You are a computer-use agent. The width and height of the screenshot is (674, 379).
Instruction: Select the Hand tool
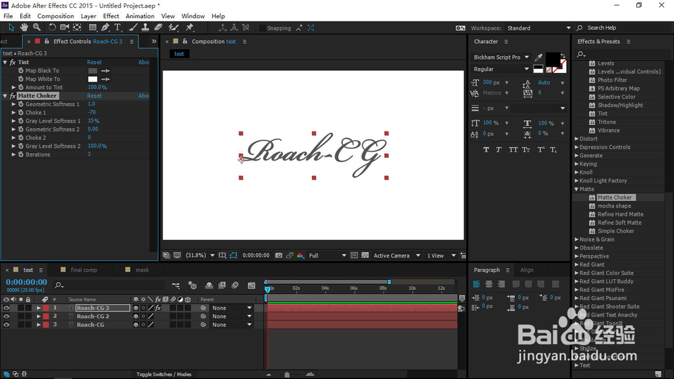click(x=24, y=28)
